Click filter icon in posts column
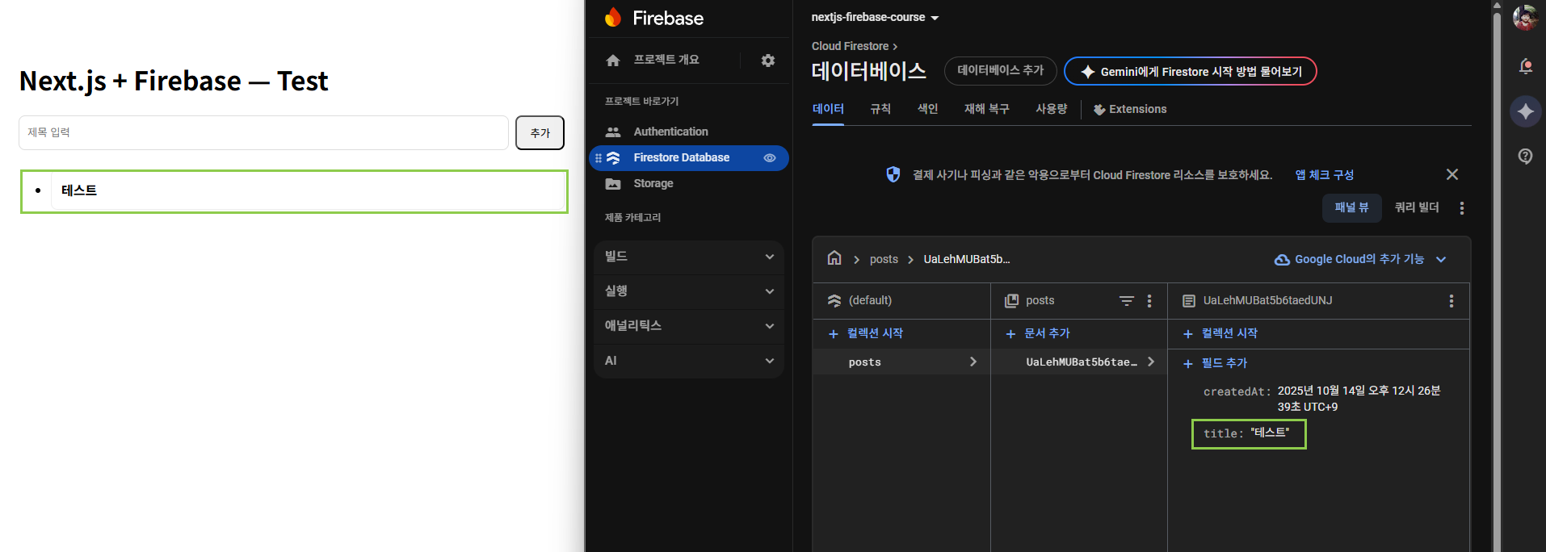 tap(1127, 301)
